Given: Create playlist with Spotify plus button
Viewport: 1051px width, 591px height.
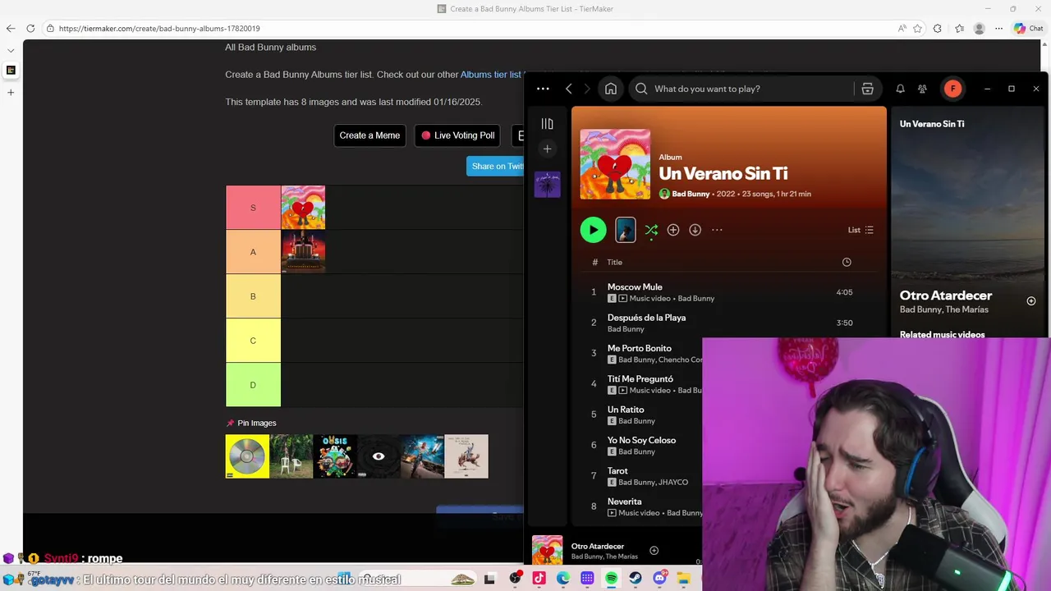Looking at the screenshot, I should click(x=548, y=149).
